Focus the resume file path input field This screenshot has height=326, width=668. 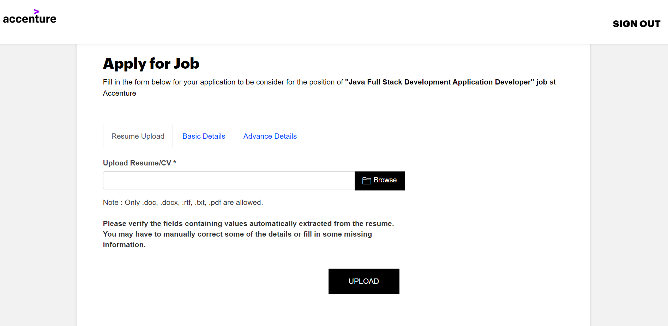[x=229, y=180]
